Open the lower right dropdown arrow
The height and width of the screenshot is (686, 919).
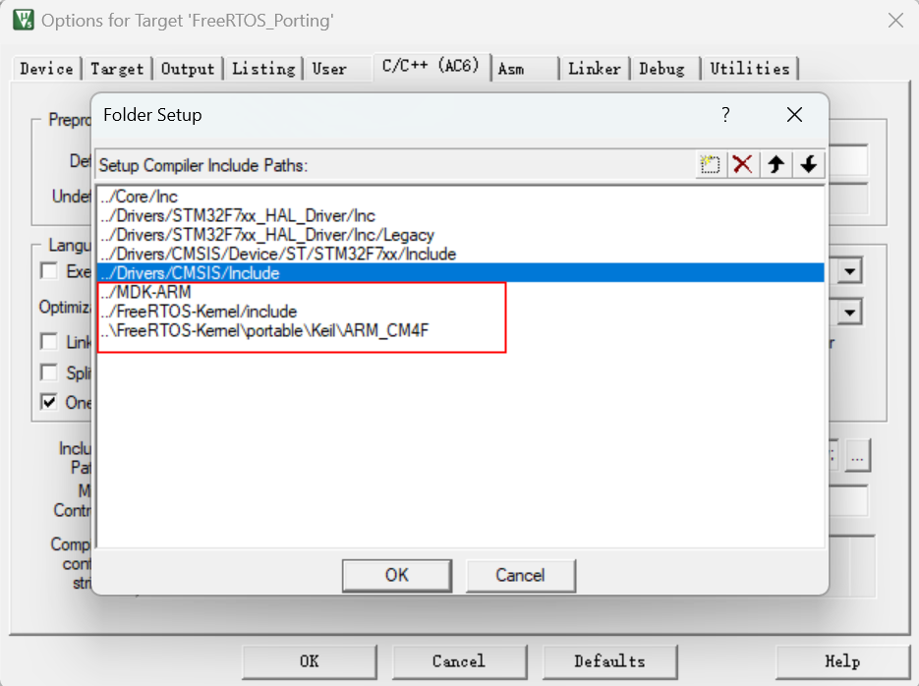click(849, 313)
